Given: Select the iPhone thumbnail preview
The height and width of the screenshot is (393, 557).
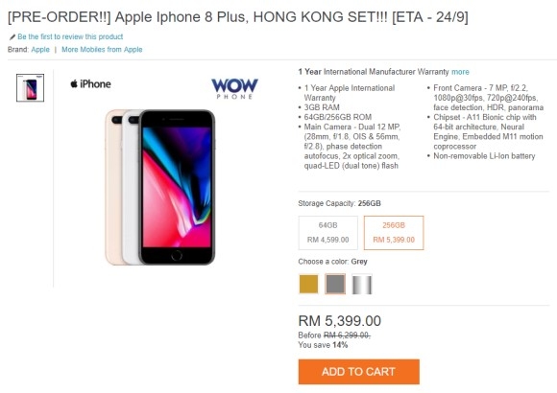Looking at the screenshot, I should click(30, 87).
